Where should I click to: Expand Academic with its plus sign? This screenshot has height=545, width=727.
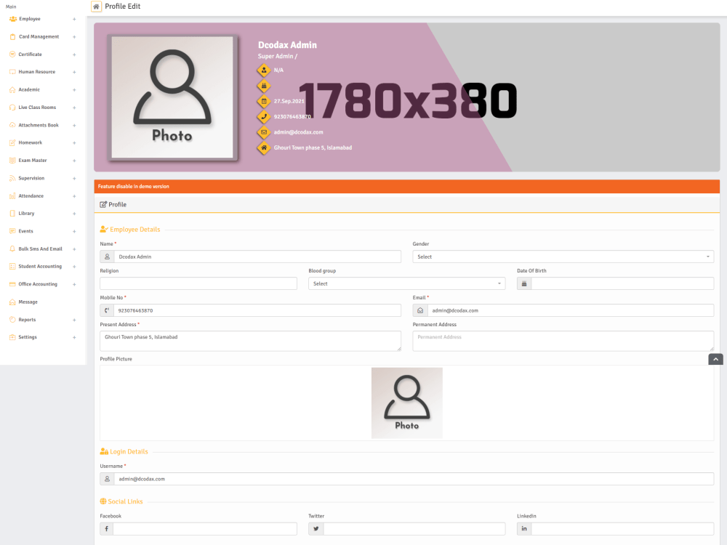[x=74, y=90]
